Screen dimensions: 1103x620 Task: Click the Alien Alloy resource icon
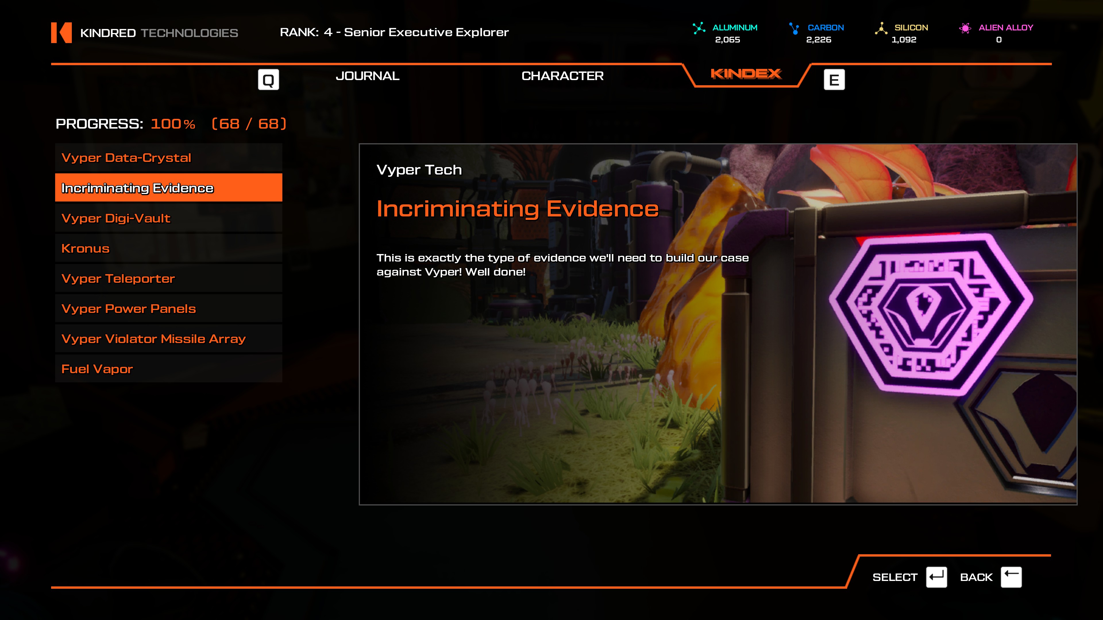965,28
